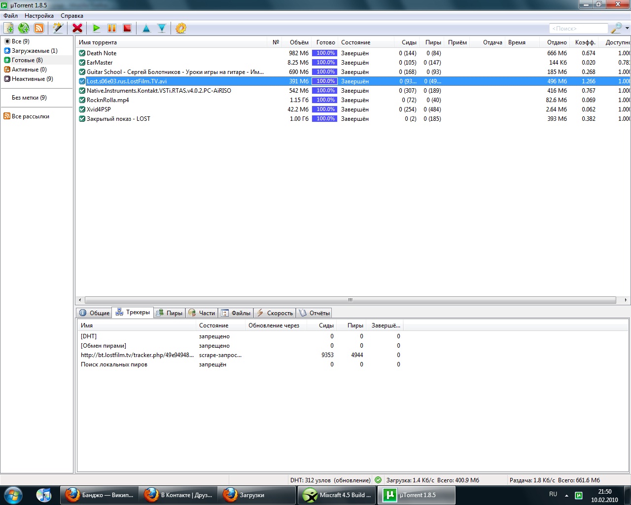Switch to the Трекеры tab
This screenshot has width=631, height=505.
click(x=133, y=313)
